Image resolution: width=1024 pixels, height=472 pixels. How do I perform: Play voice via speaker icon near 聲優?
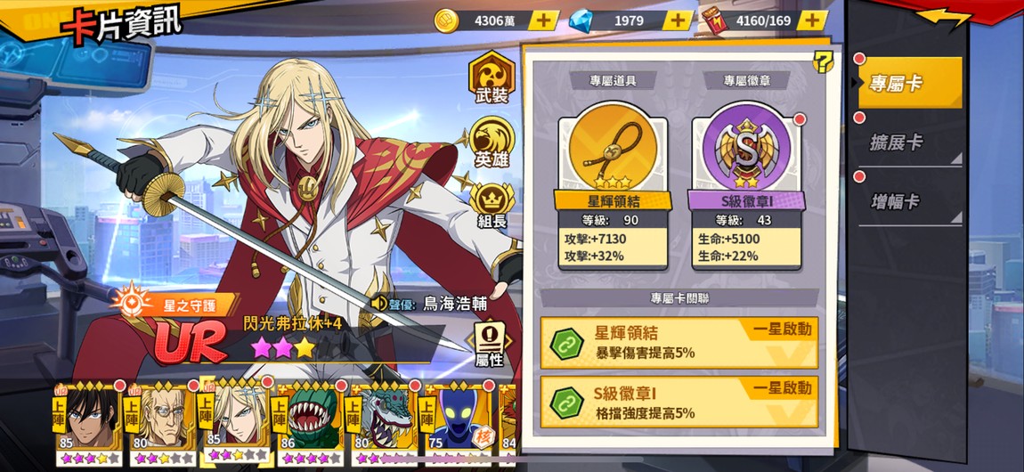379,304
